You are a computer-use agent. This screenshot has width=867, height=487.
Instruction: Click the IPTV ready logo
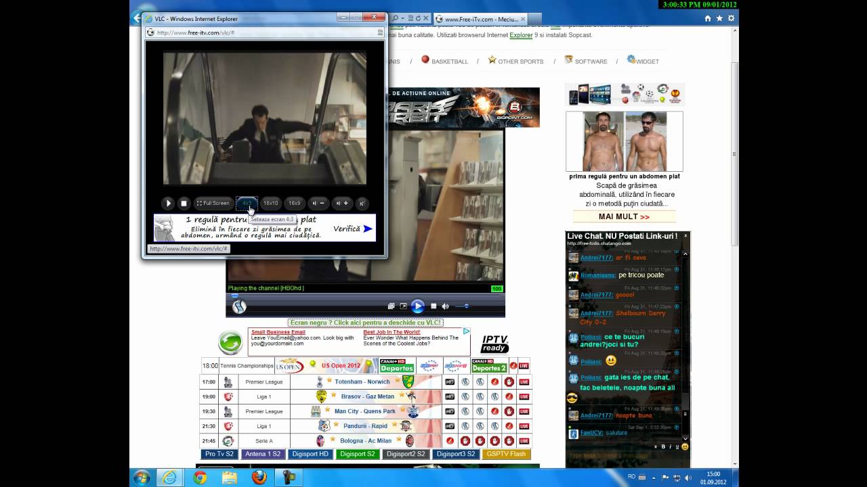point(494,344)
